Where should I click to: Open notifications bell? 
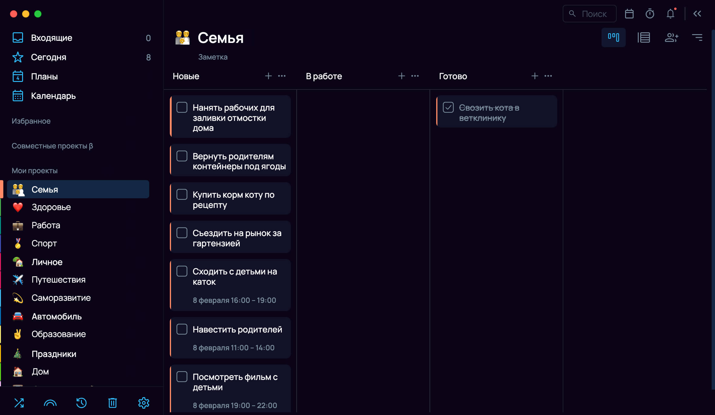(x=671, y=14)
